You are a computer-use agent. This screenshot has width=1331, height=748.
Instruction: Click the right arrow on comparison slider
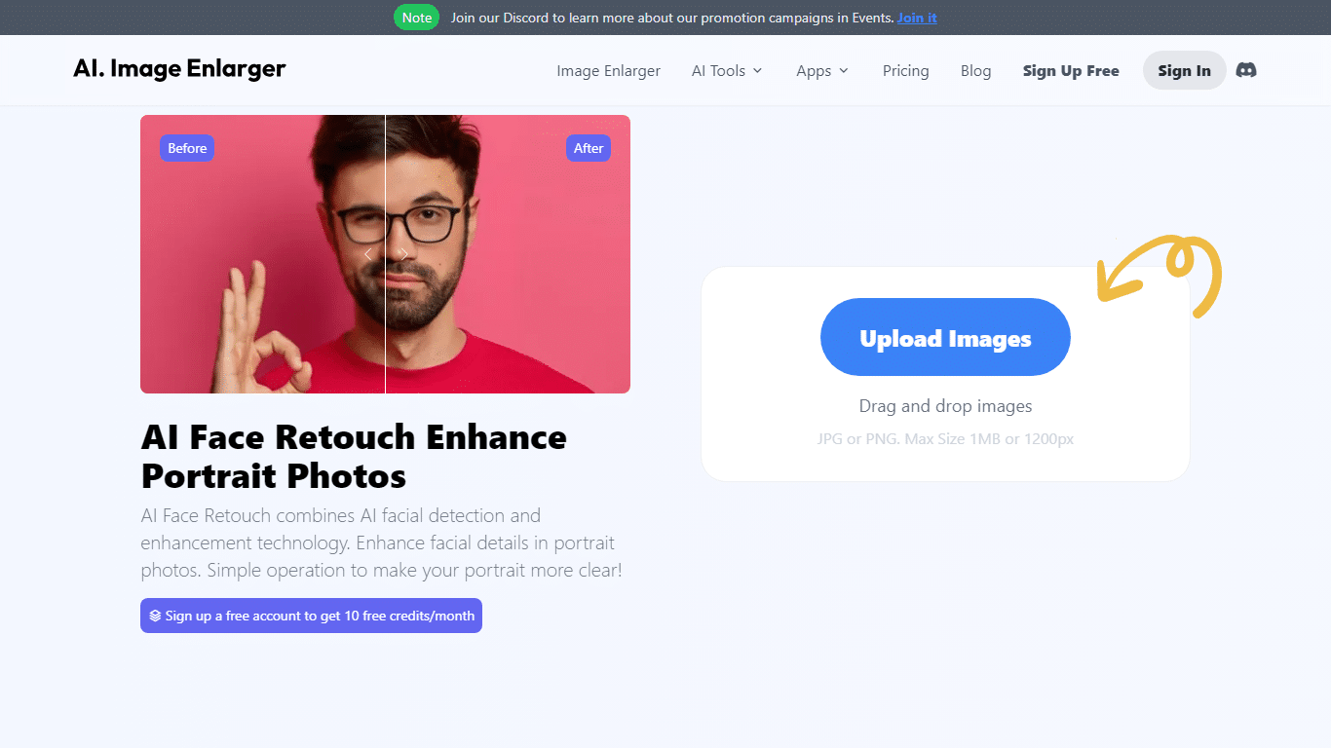[x=404, y=254]
